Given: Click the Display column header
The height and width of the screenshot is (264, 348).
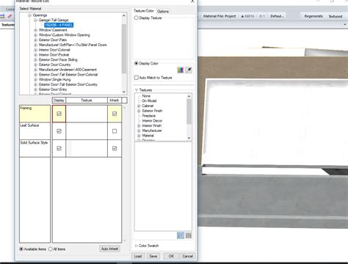Looking at the screenshot, I should (59, 100).
